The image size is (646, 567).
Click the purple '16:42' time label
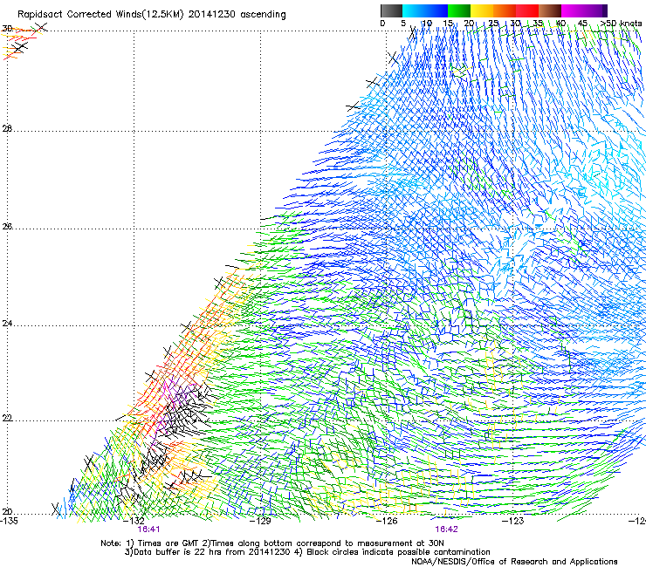point(447,529)
